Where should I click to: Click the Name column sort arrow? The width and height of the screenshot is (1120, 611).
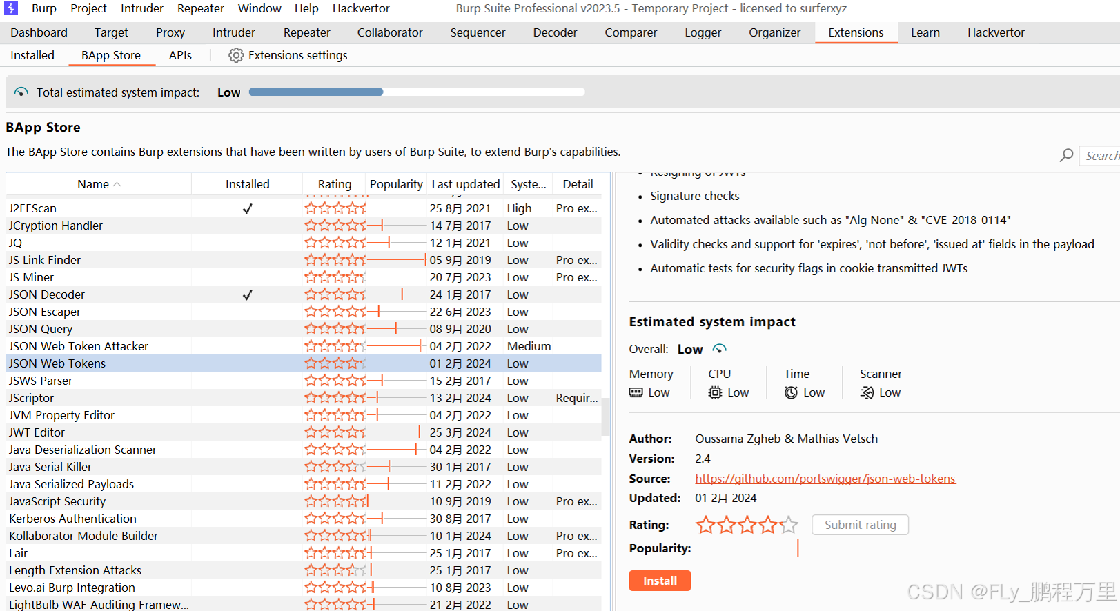[117, 184]
